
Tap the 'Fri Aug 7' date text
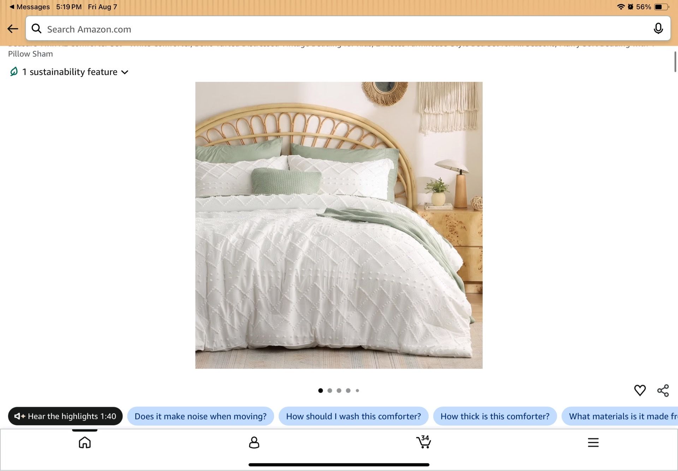point(102,7)
